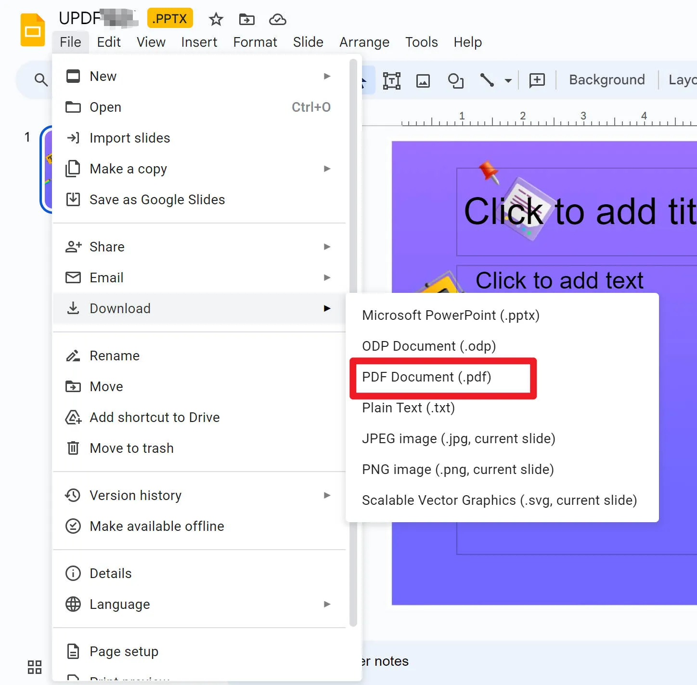The width and height of the screenshot is (697, 685).
Task: Expand the line tool dropdown arrow
Action: (x=508, y=81)
